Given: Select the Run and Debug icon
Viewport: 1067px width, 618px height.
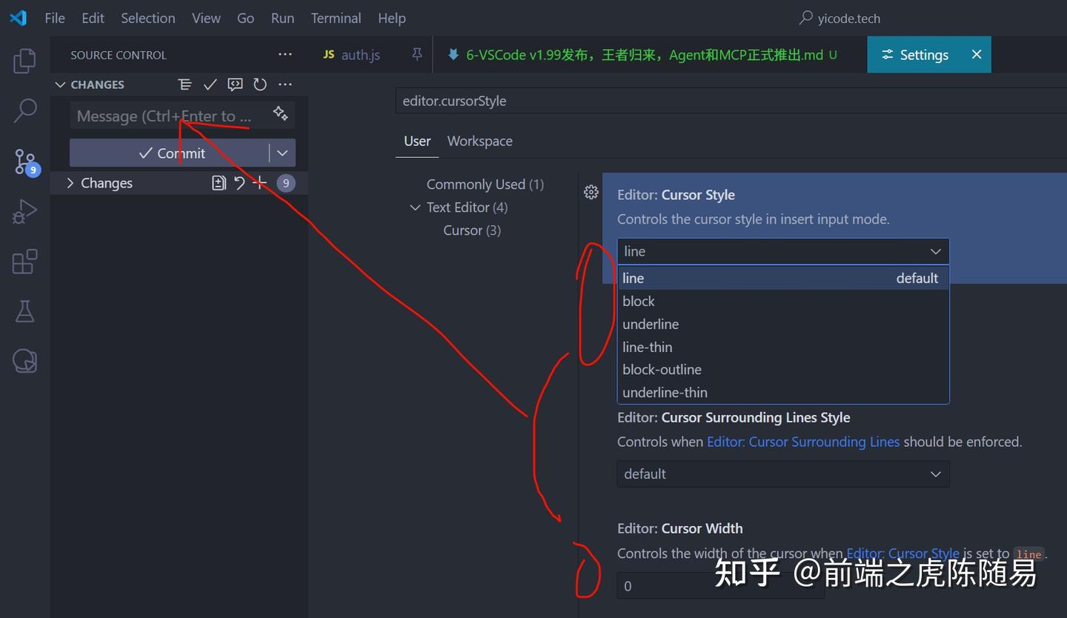Looking at the screenshot, I should coord(24,211).
